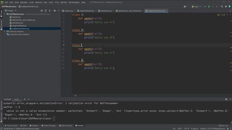Open Version Control tool window
The image size is (232, 130).
point(11,126)
